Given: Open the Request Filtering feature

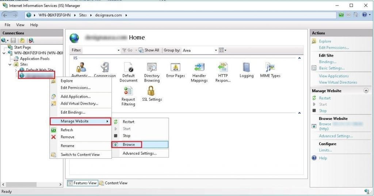Looking at the screenshot, I should pos(128,96).
